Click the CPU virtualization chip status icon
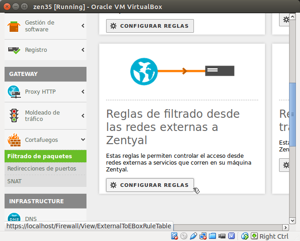The height and width of the screenshot is (241, 300). (231, 236)
